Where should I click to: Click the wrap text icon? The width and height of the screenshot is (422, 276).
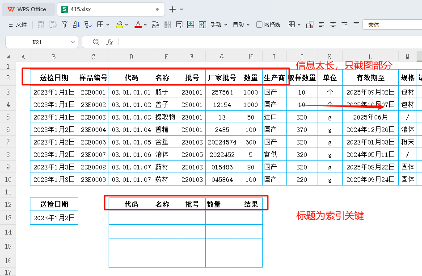click(x=179, y=25)
